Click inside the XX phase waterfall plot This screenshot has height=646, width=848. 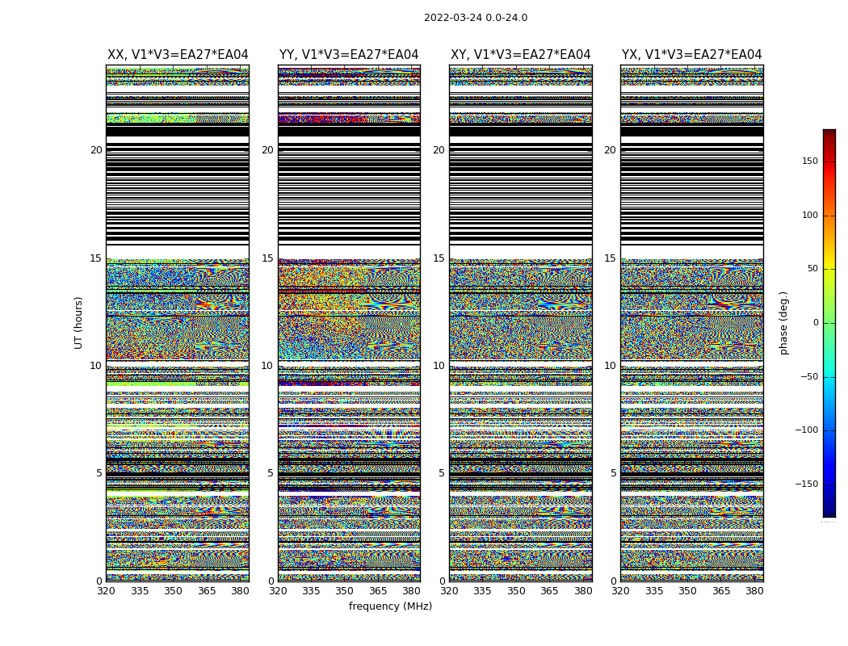point(178,323)
